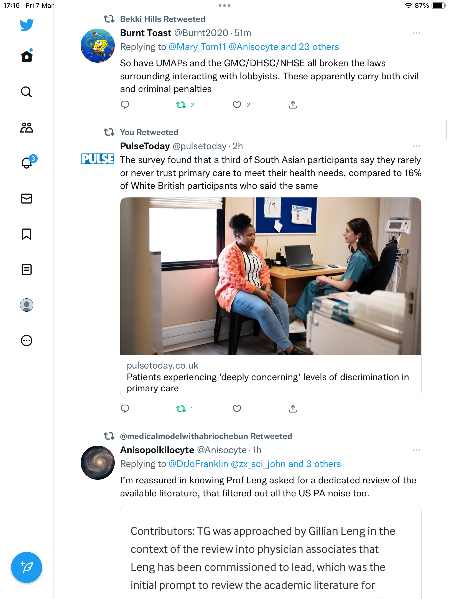Open the Home feed icon
The image size is (449, 599).
click(27, 56)
